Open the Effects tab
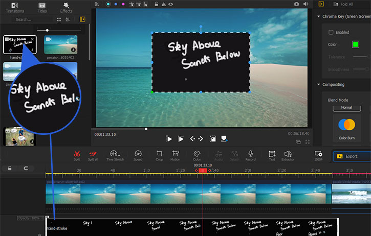Screen dimensions: 371x236 (x=66, y=7)
